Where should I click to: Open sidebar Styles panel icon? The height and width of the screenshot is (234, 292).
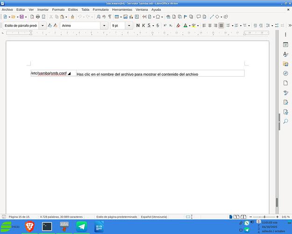[x=285, y=55]
